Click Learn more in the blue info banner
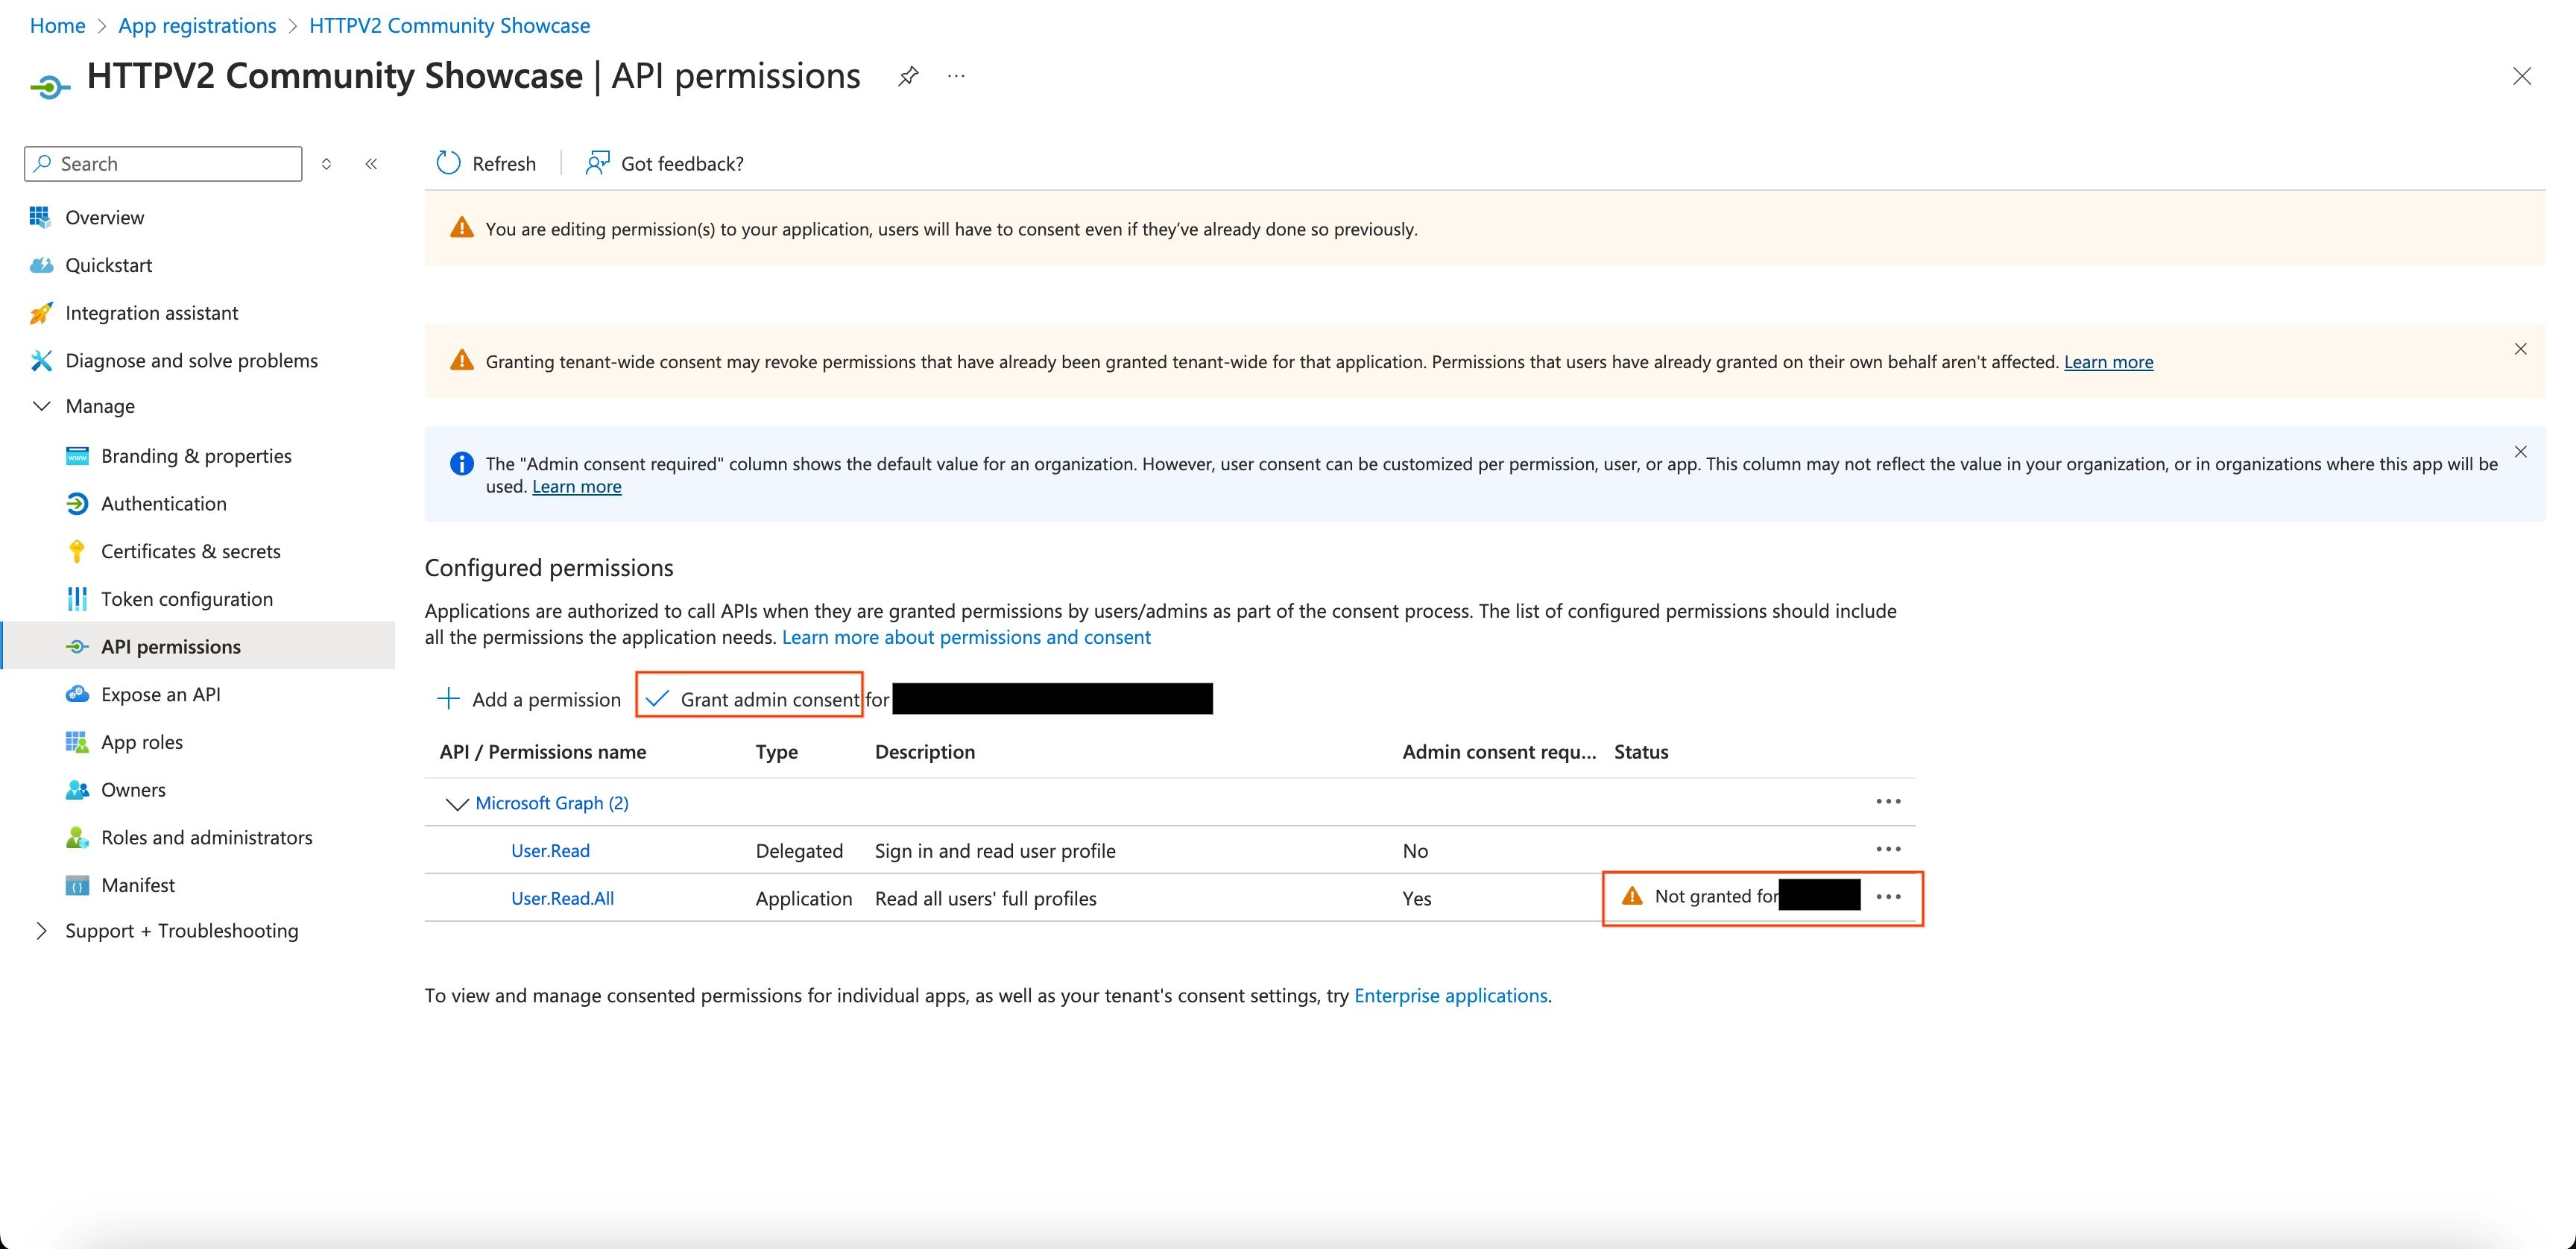Image resolution: width=2576 pixels, height=1249 pixels. (x=576, y=487)
